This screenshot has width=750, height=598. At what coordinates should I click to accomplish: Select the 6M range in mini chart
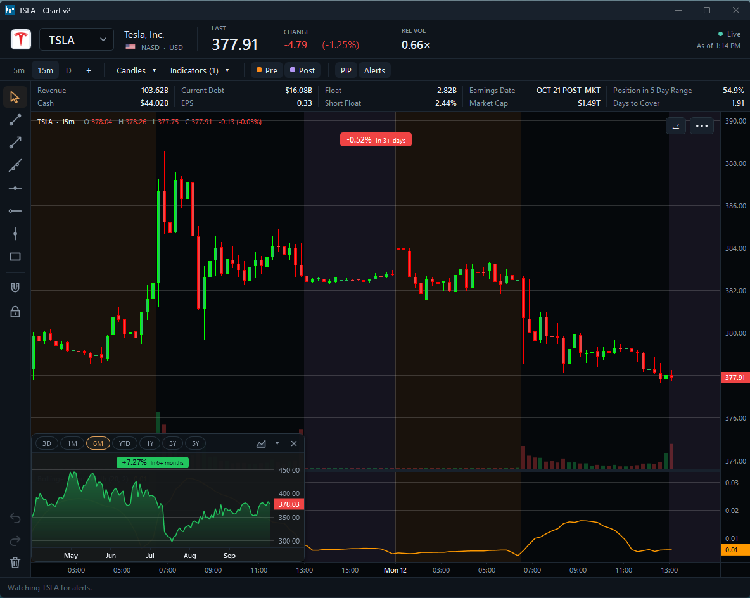98,443
